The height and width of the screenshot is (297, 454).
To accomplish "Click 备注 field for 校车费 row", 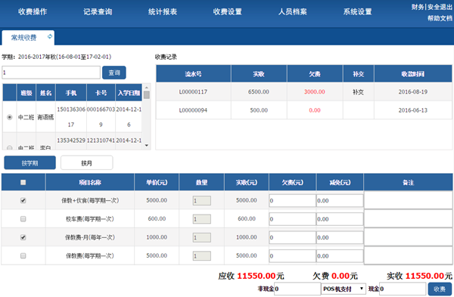I will click(x=409, y=218).
